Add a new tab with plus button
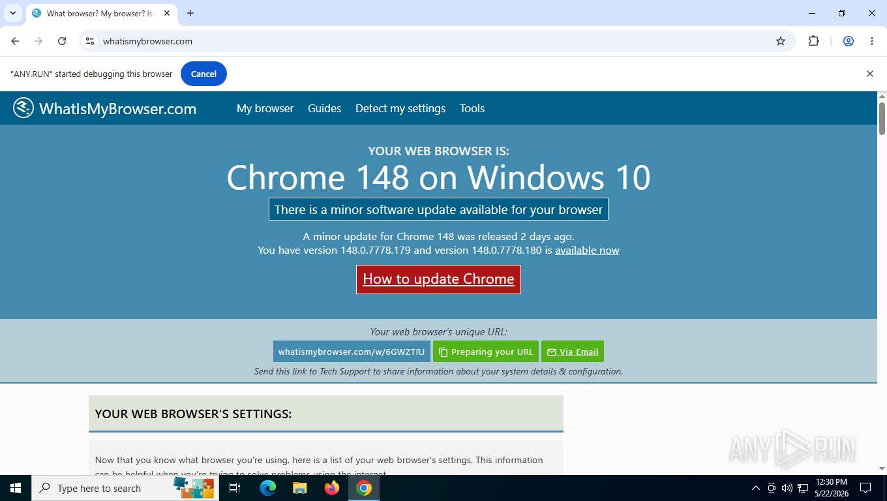This screenshot has width=887, height=501. 190,13
